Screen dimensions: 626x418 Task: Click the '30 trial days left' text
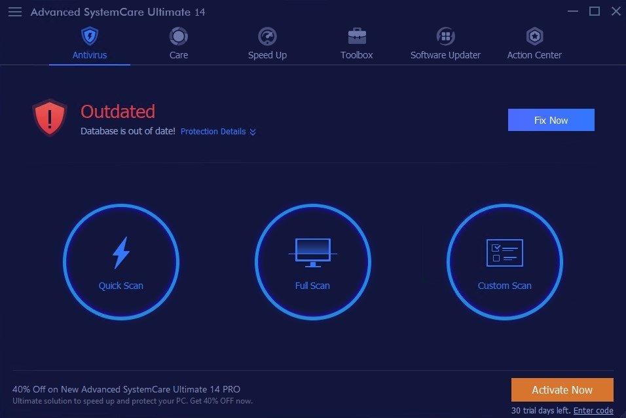pos(541,410)
